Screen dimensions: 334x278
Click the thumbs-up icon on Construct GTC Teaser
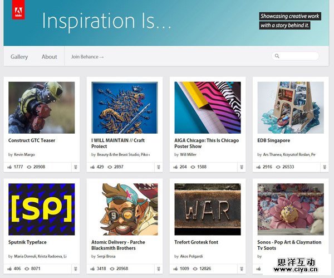[10, 167]
